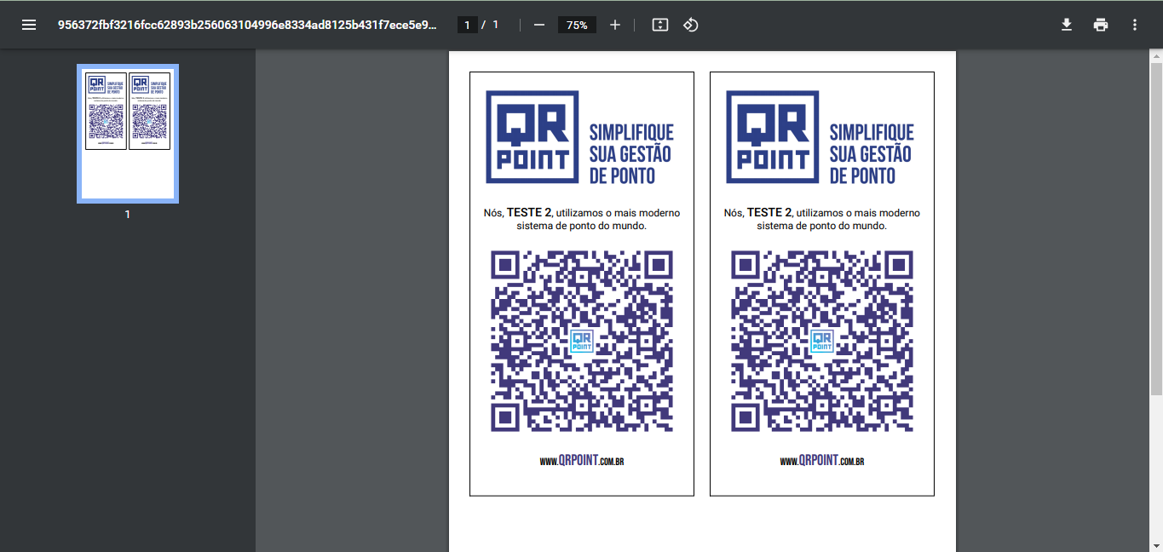Rotate the document counterclockwise
Screen dimensions: 1163x552
coord(691,25)
